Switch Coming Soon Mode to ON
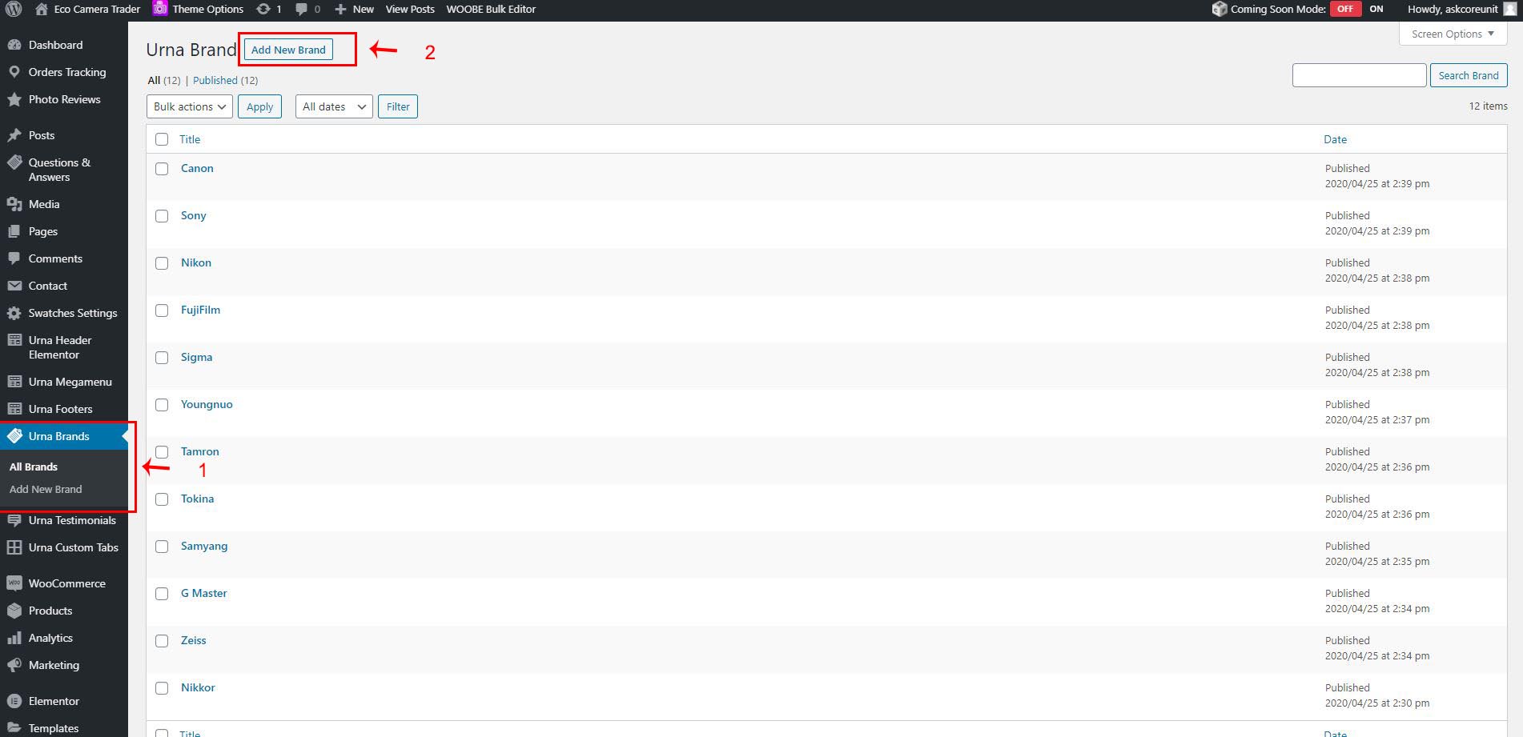The height and width of the screenshot is (737, 1523). click(x=1376, y=10)
